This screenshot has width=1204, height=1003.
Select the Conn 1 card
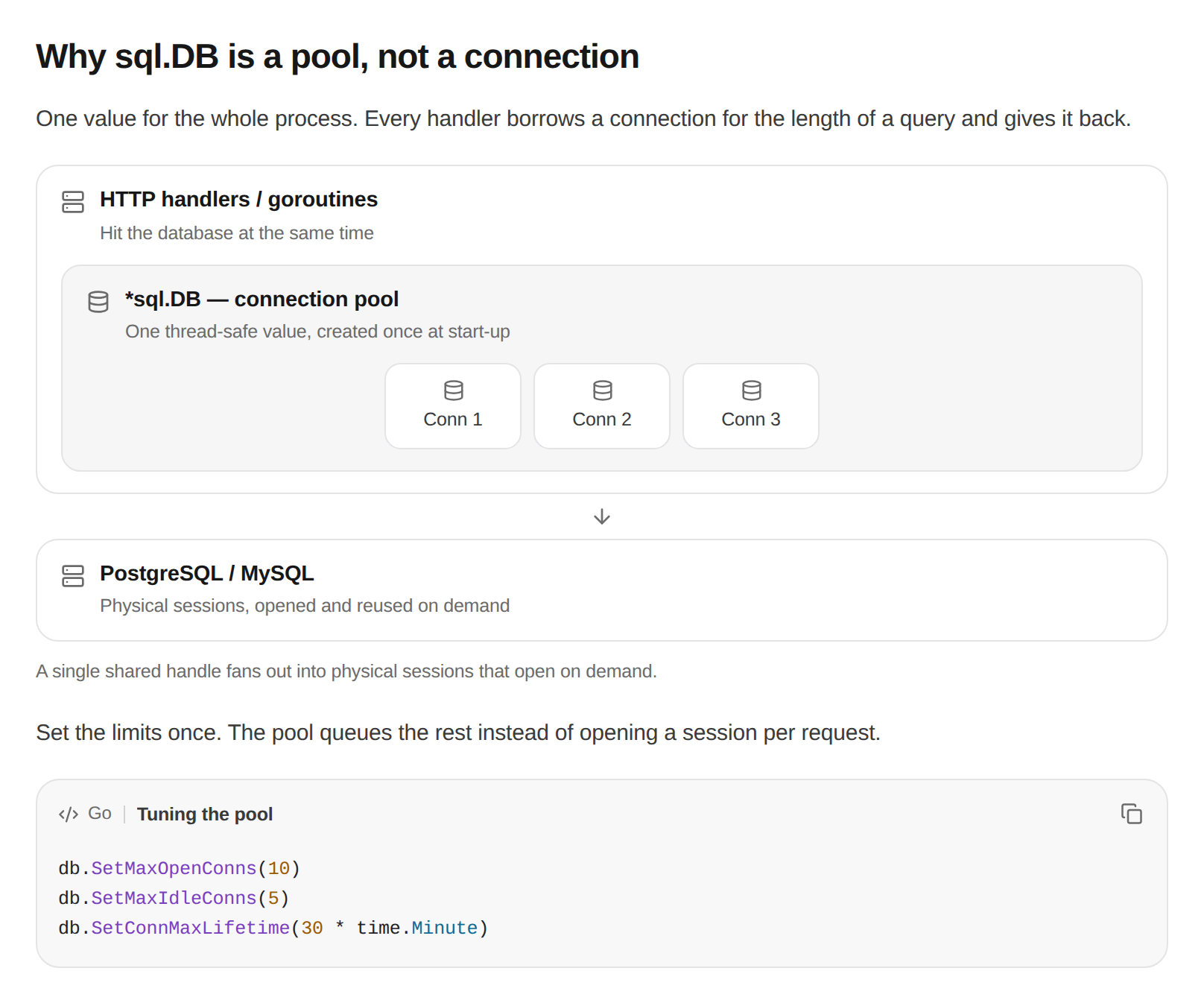(x=453, y=406)
